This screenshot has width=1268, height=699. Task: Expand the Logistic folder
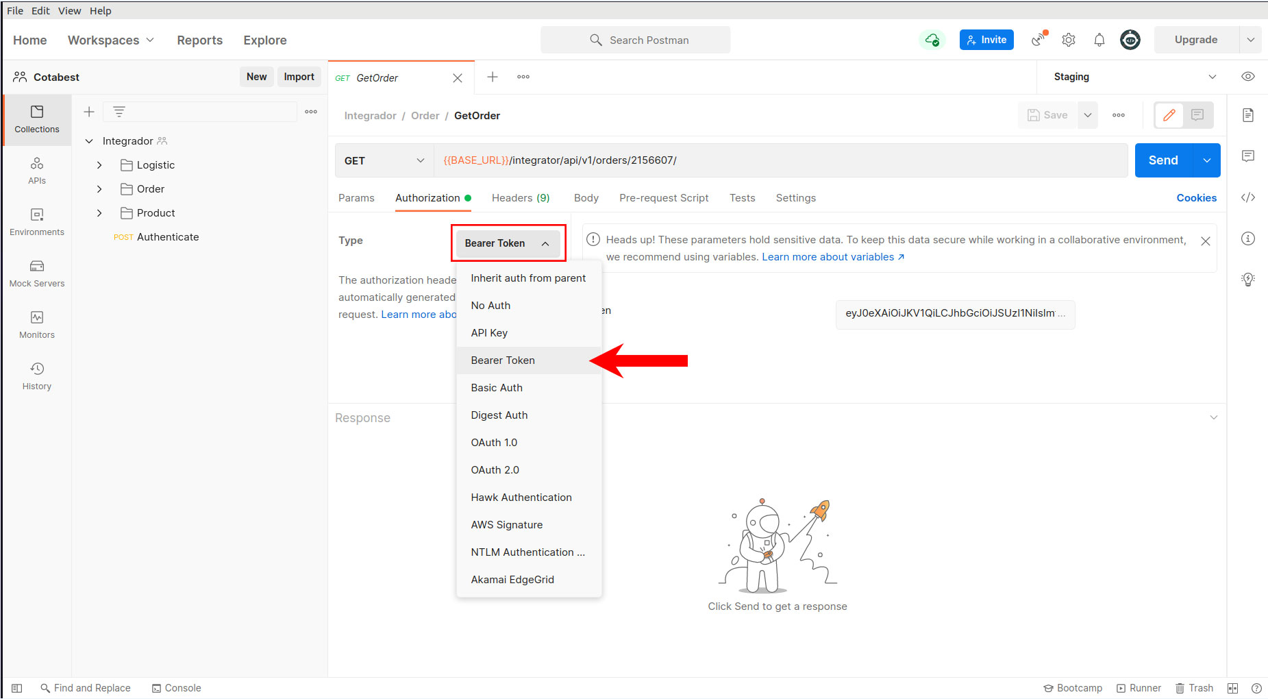tap(99, 165)
